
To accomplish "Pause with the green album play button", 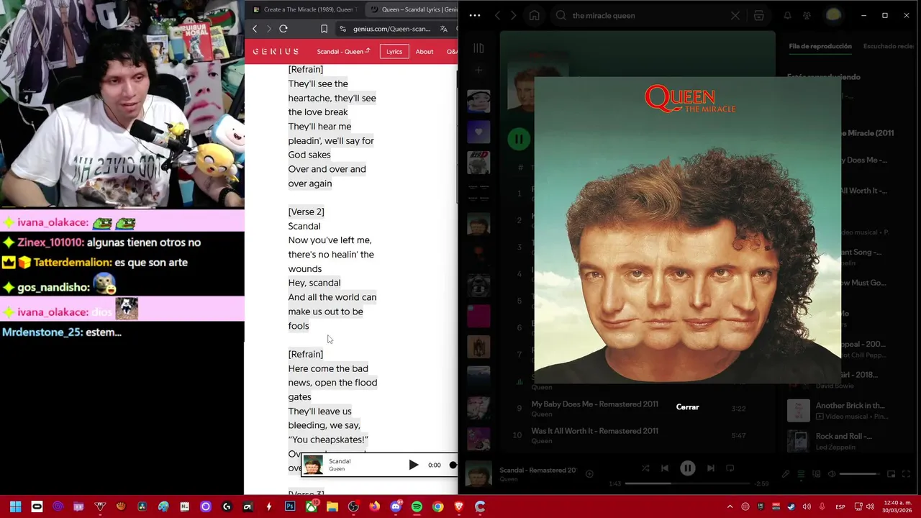I will pyautogui.click(x=518, y=139).
